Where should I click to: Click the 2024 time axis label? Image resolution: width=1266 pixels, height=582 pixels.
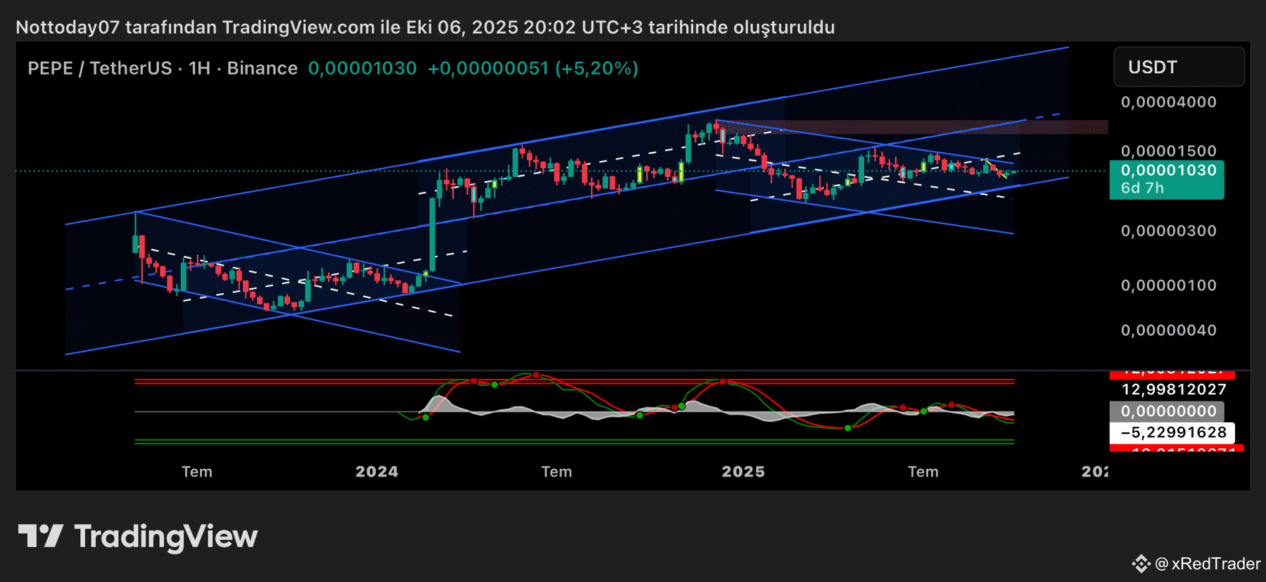(x=376, y=472)
